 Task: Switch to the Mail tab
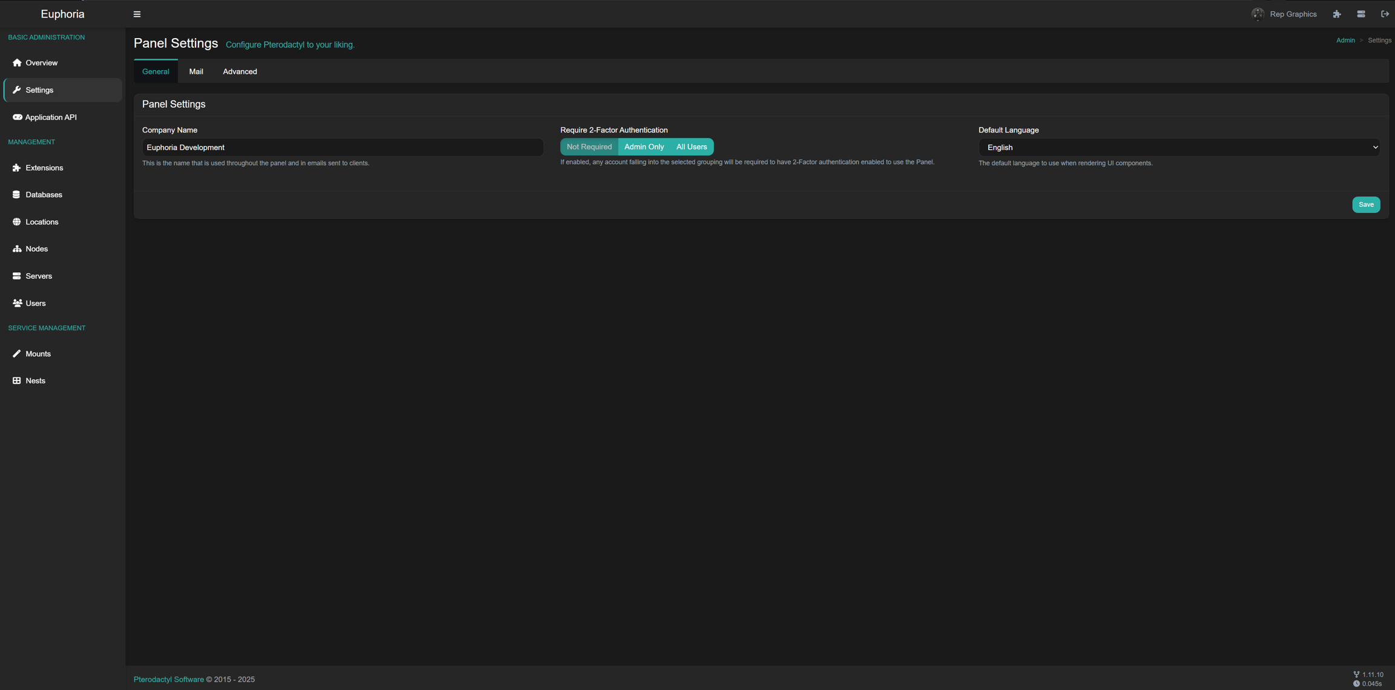196,71
